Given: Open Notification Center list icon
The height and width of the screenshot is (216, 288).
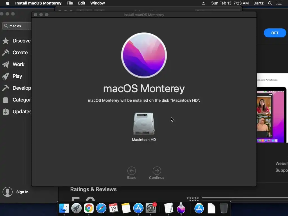Looking at the screenshot, I should tap(279, 3).
